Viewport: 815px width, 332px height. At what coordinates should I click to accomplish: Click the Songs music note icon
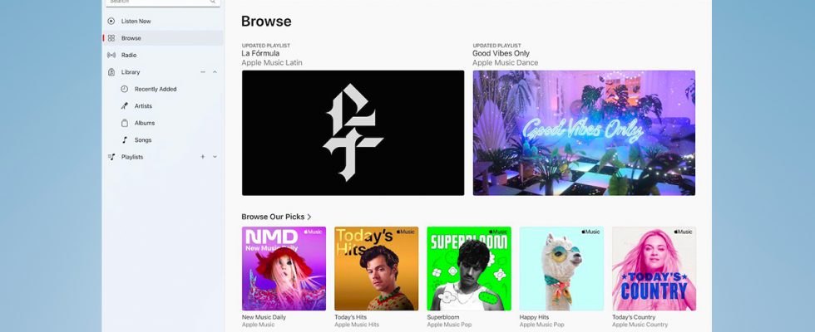coord(124,140)
